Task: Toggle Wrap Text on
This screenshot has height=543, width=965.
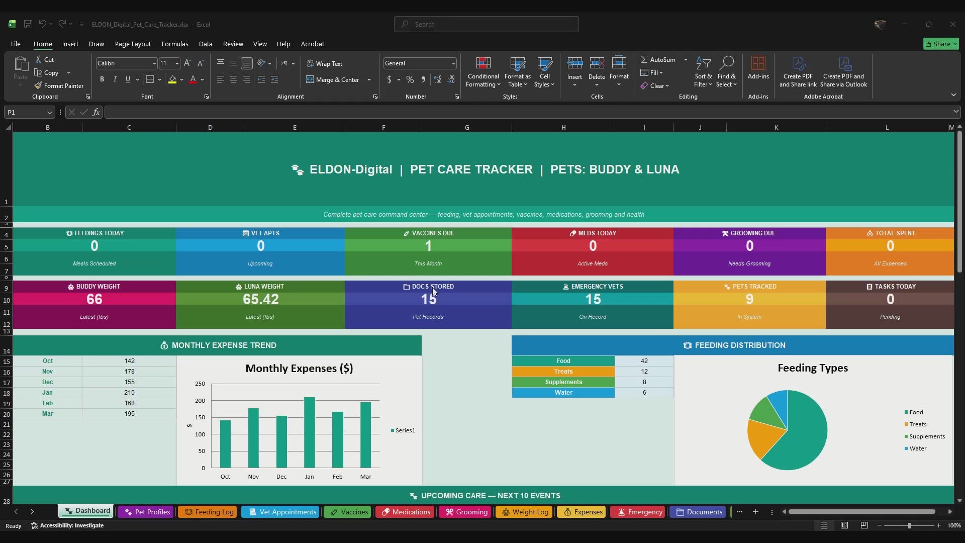Action: coord(324,64)
